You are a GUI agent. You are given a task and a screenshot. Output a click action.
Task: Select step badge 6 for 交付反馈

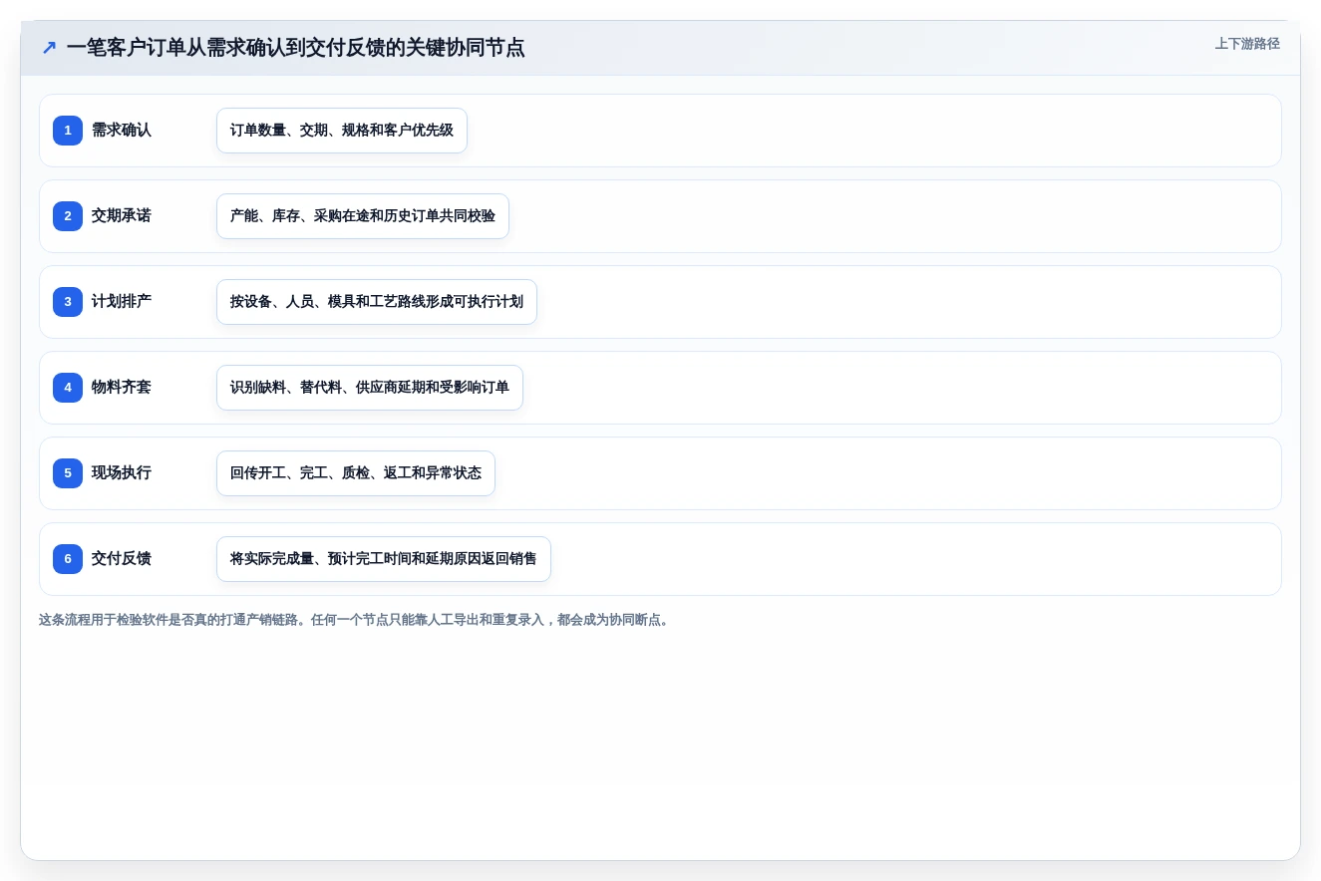coord(68,559)
